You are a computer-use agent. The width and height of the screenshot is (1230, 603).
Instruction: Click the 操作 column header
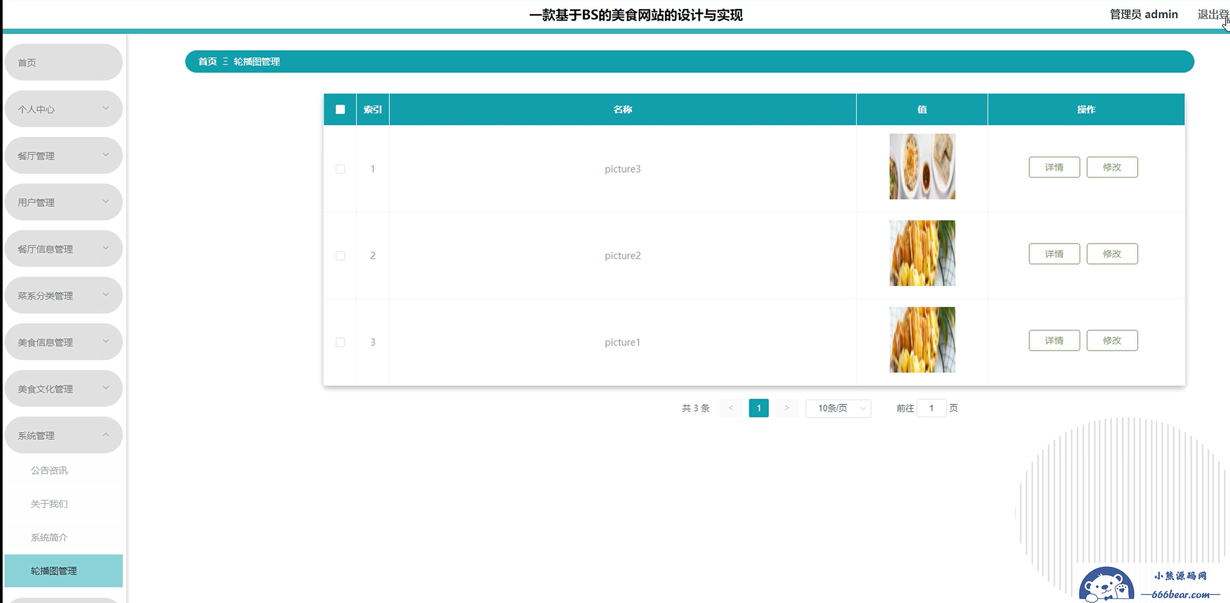pyautogui.click(x=1086, y=109)
